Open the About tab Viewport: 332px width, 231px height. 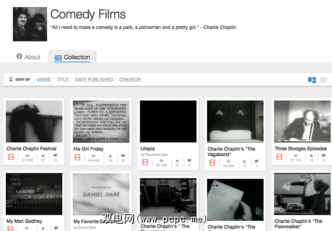29,57
